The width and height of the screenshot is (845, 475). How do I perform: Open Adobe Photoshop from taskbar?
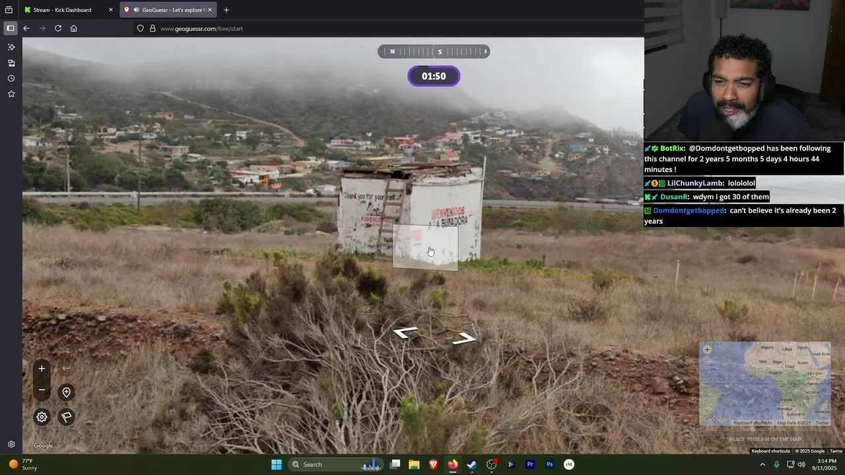tap(549, 464)
